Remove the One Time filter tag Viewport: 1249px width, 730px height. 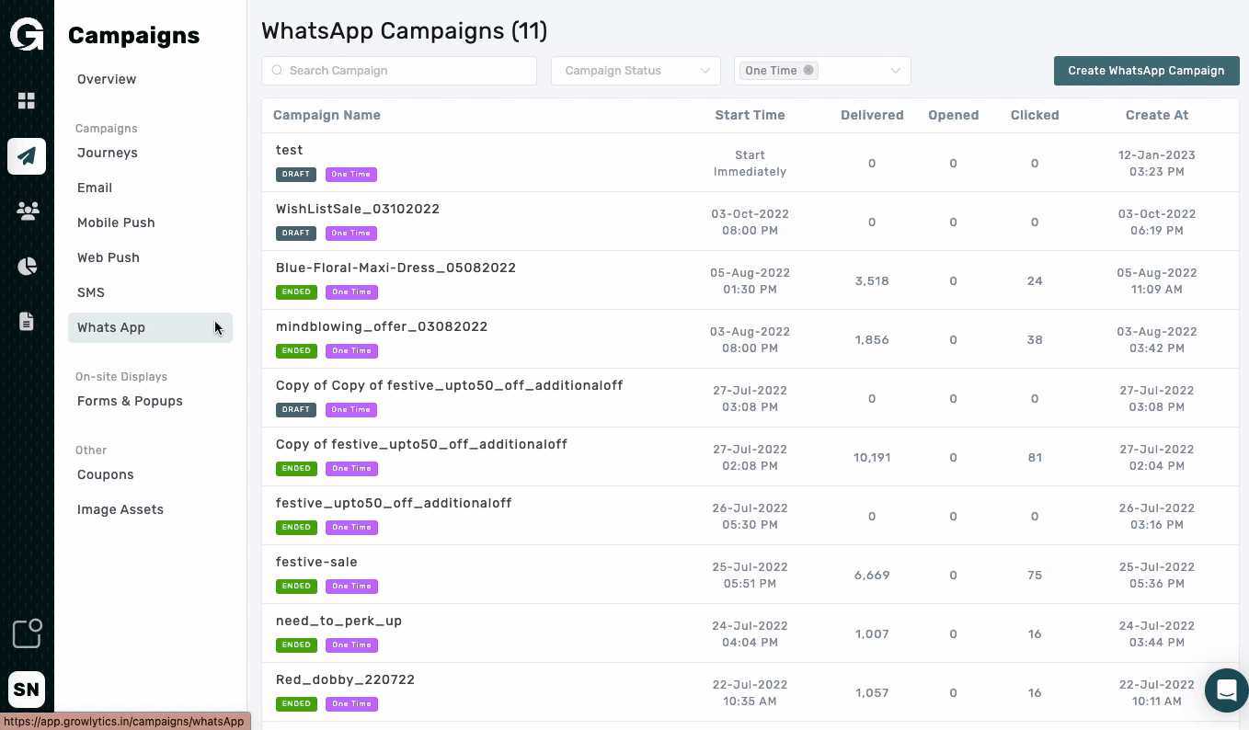808,71
